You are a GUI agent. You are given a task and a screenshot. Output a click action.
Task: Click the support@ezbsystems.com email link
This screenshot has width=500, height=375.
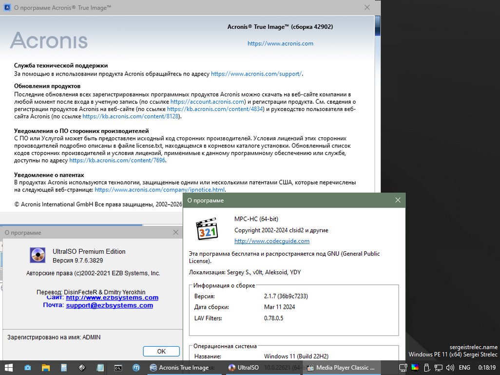tap(109, 305)
